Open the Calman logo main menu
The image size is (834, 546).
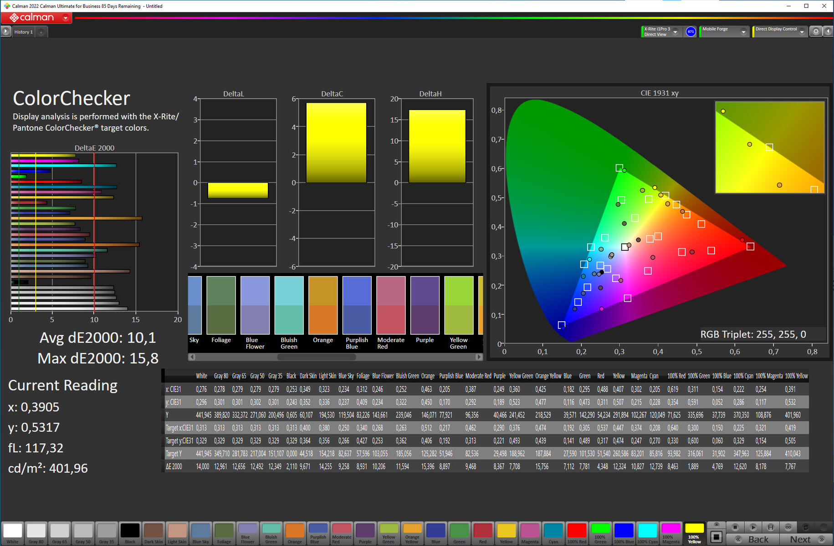pyautogui.click(x=36, y=18)
